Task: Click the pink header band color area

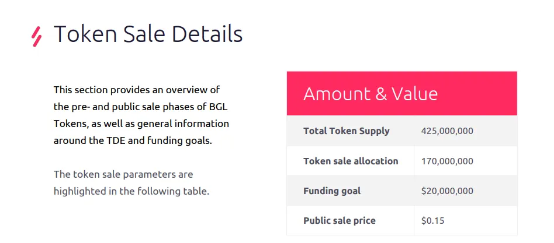Action: pyautogui.click(x=401, y=93)
